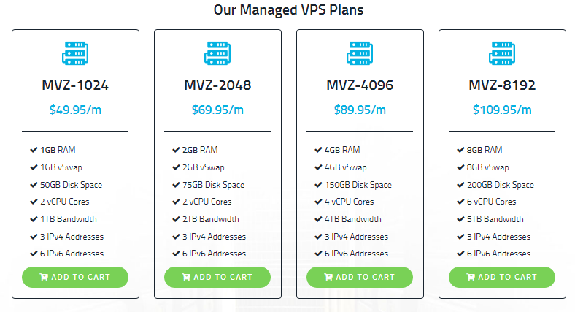Click the MVZ-1024 plan title

point(75,85)
